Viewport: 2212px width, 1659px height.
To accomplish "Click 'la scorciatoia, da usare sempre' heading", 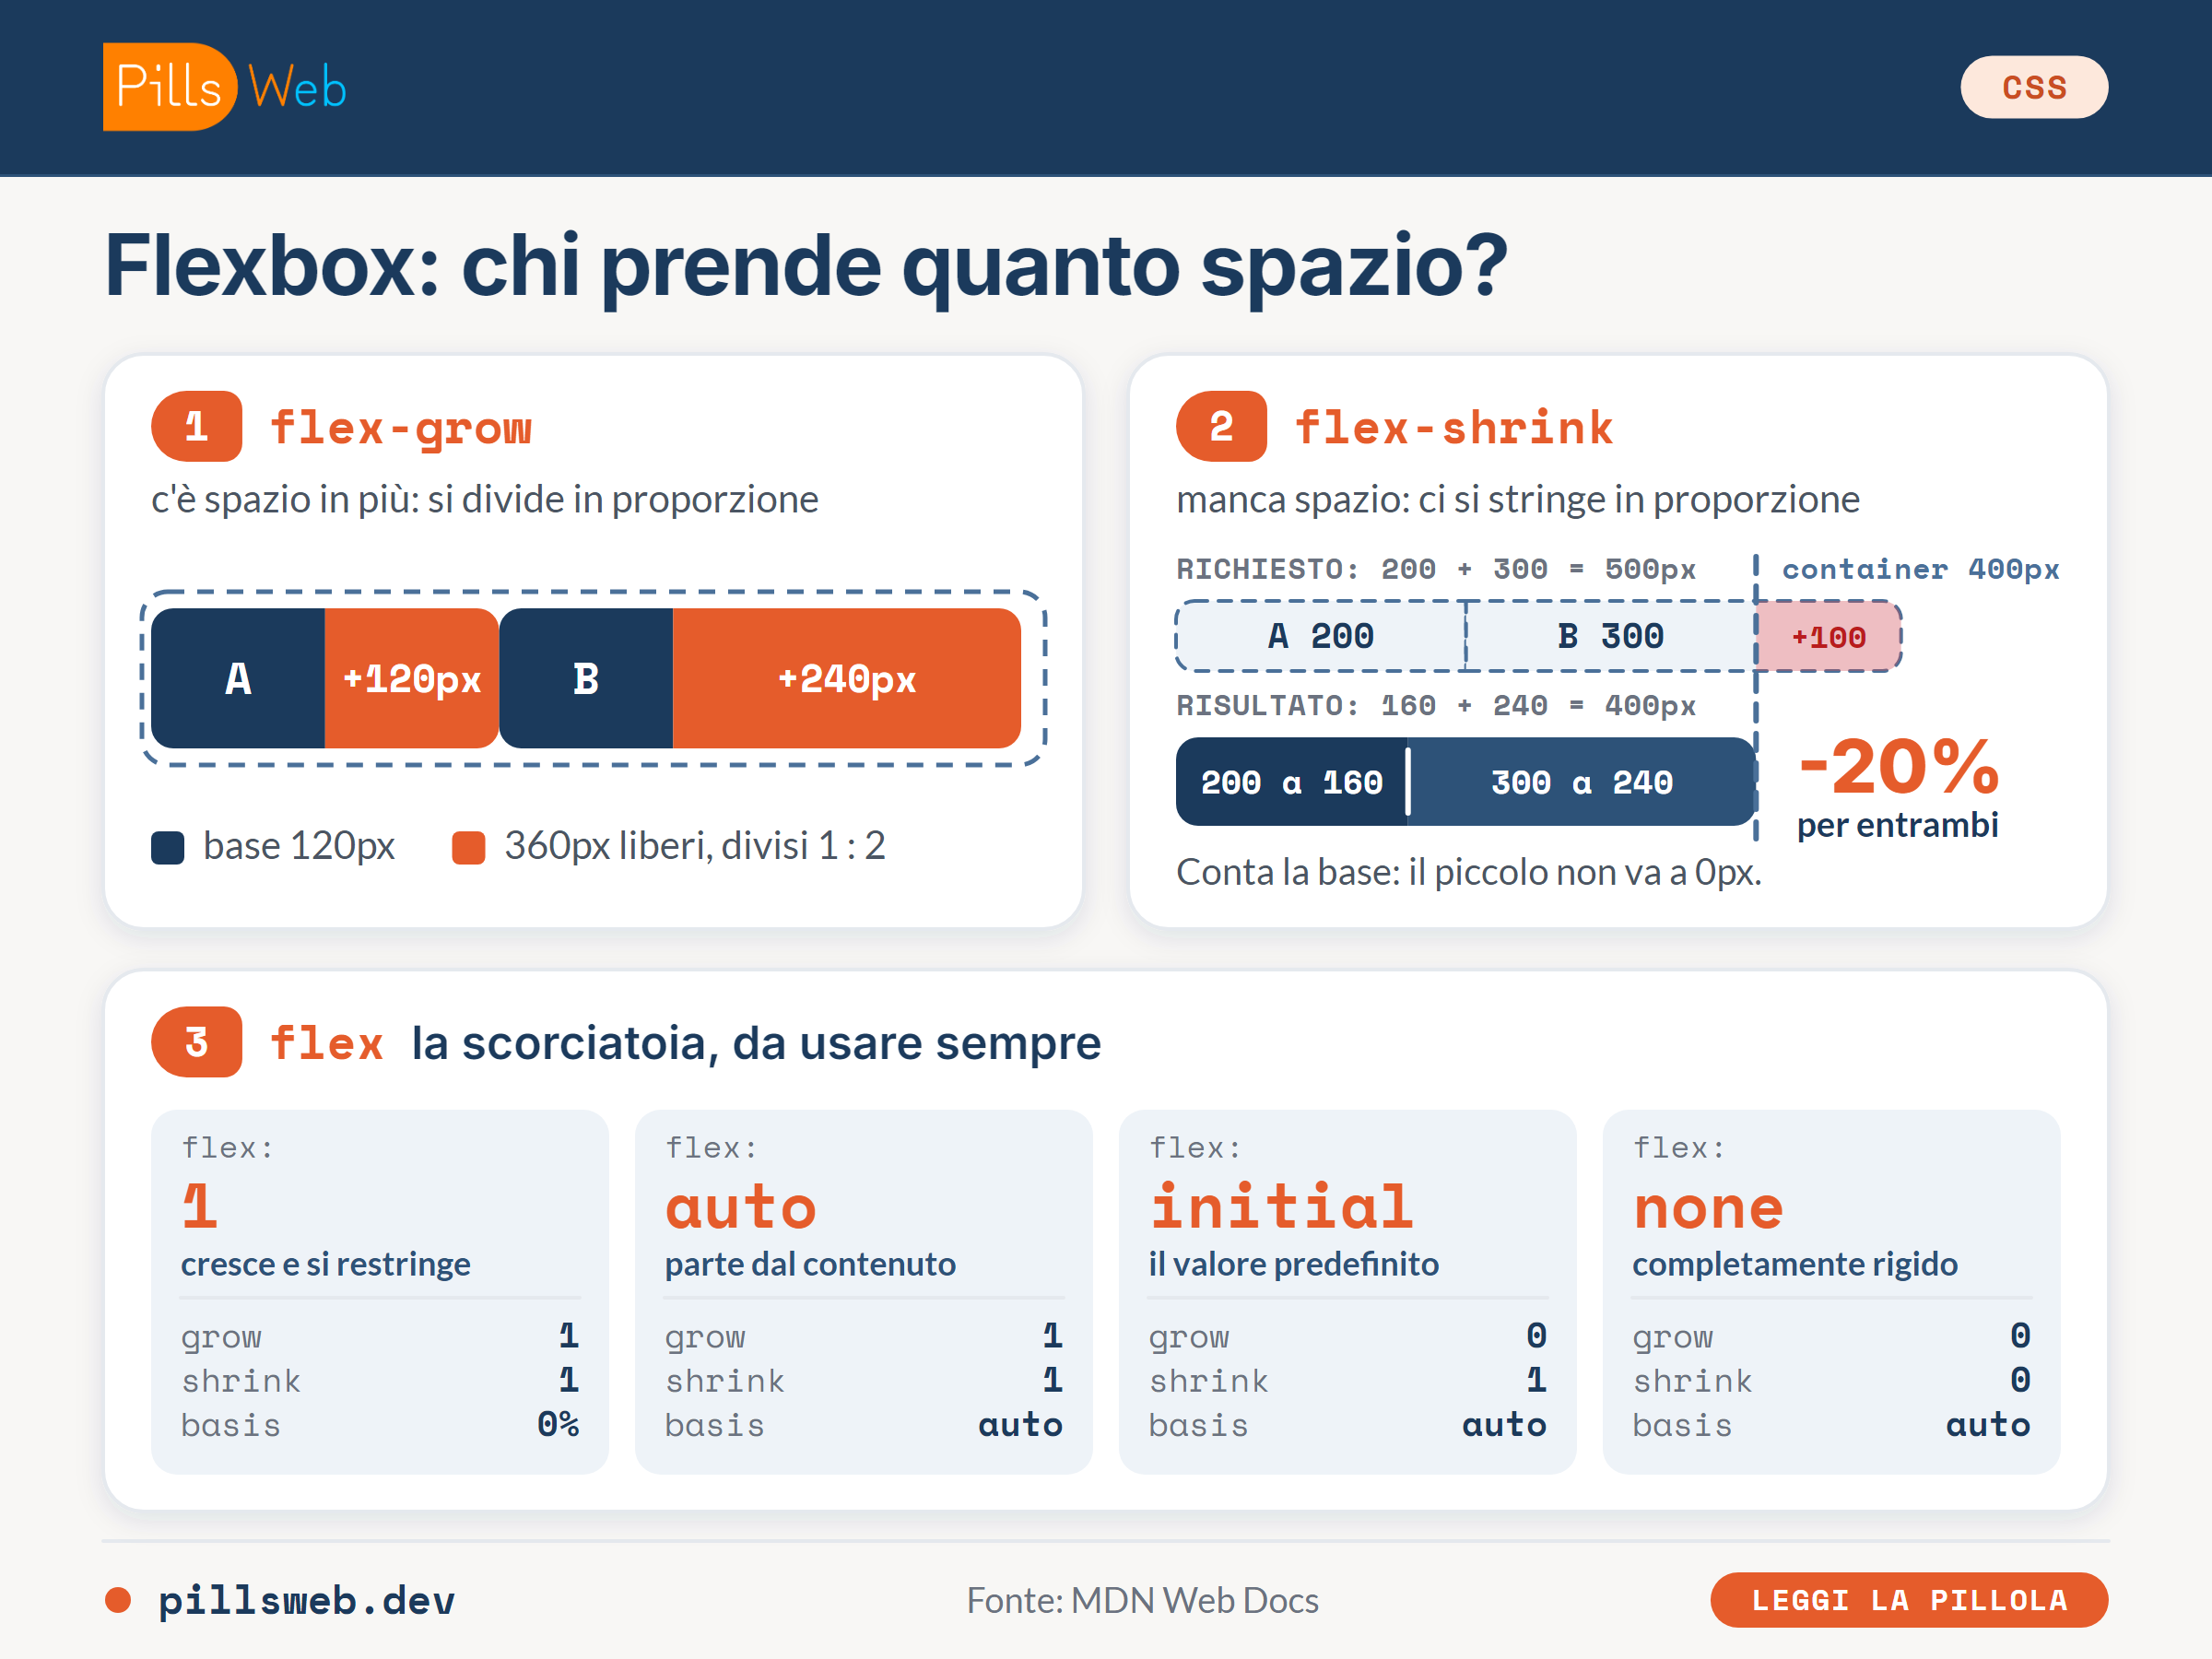I will pyautogui.click(x=756, y=1043).
